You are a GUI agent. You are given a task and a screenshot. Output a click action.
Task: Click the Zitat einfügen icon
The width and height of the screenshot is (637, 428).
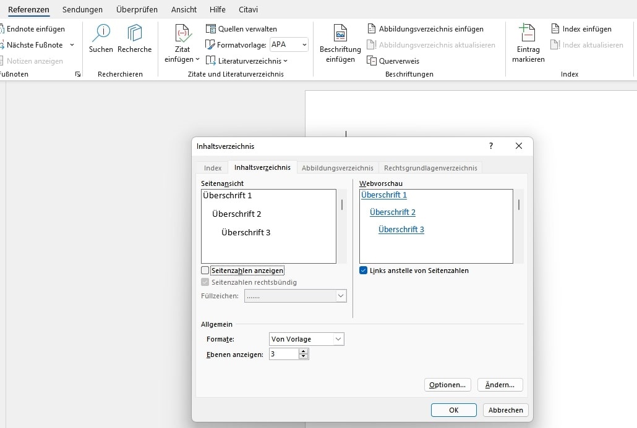[x=182, y=33]
